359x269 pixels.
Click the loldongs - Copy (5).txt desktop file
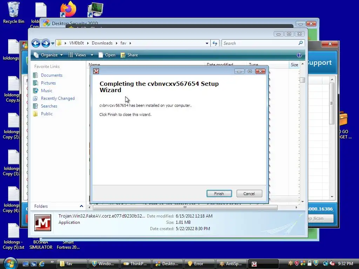(13, 236)
